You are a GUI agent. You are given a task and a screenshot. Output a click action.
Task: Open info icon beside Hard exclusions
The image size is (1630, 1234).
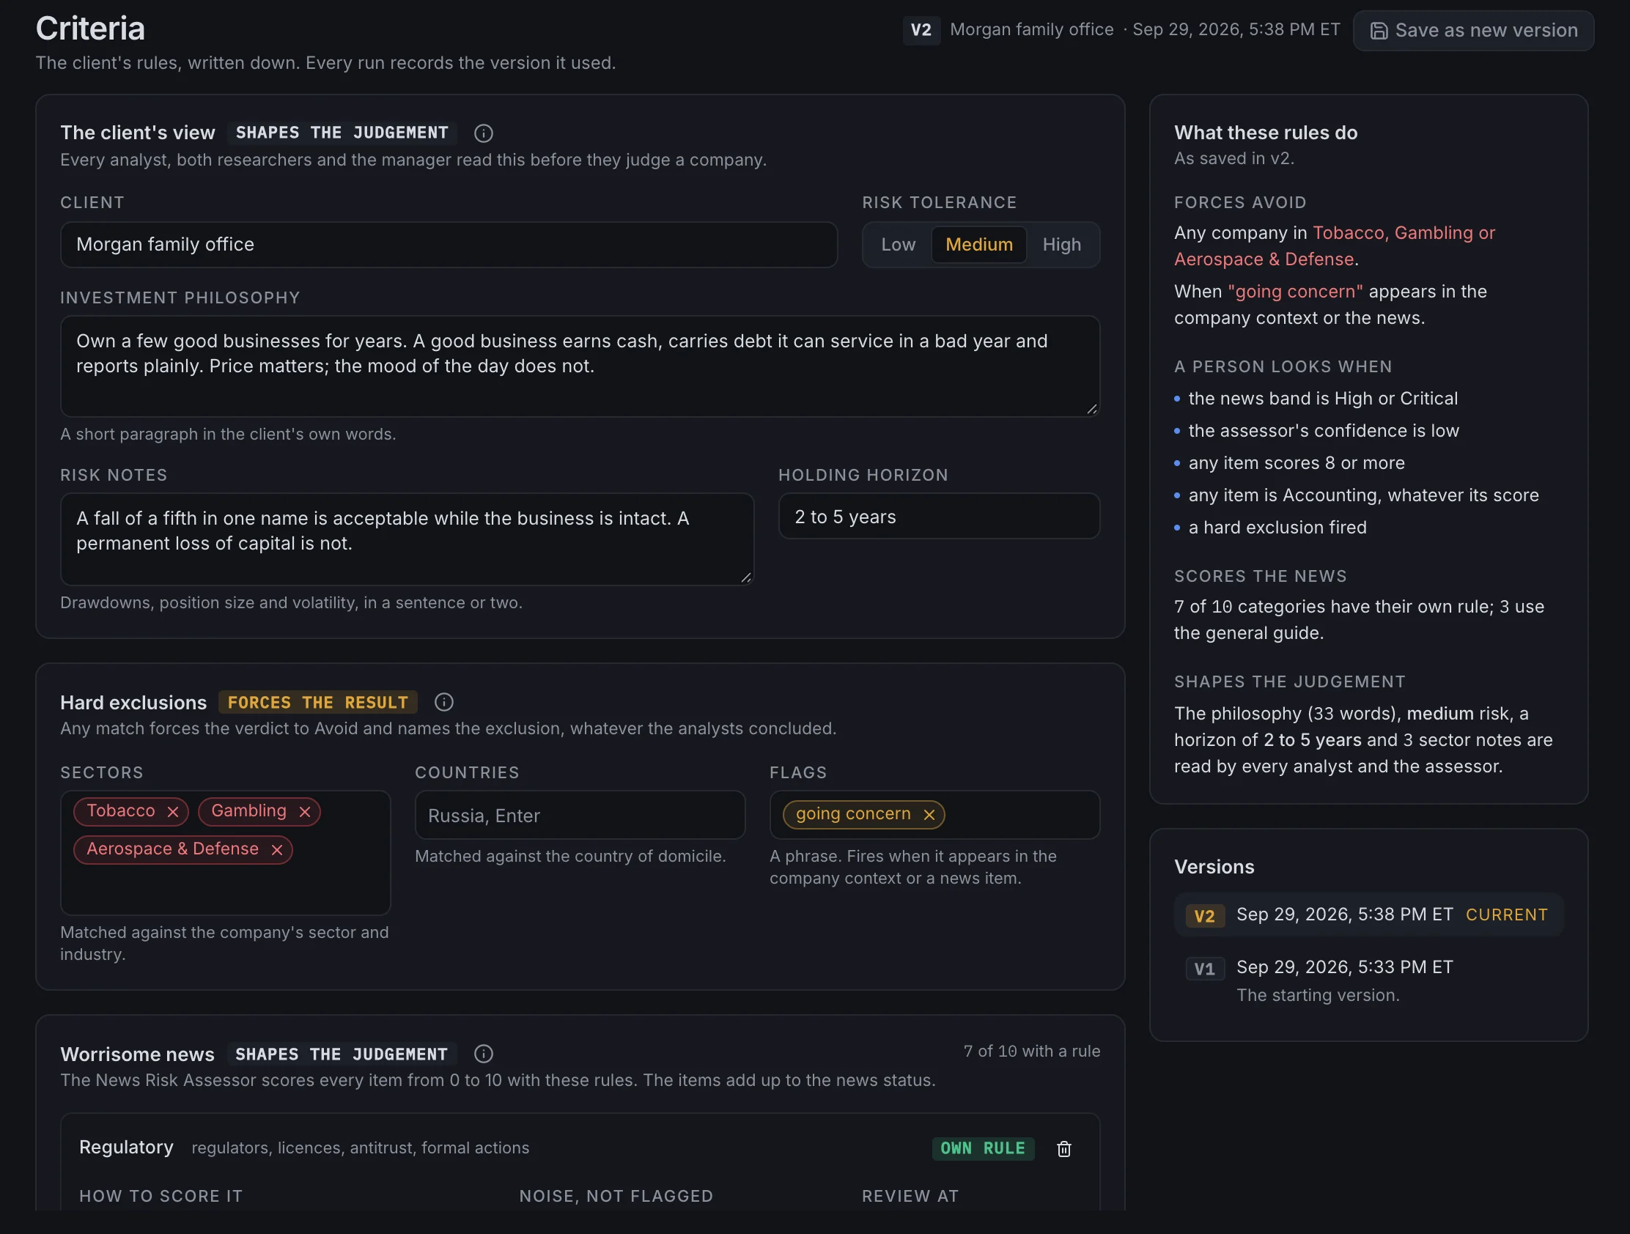[443, 702]
